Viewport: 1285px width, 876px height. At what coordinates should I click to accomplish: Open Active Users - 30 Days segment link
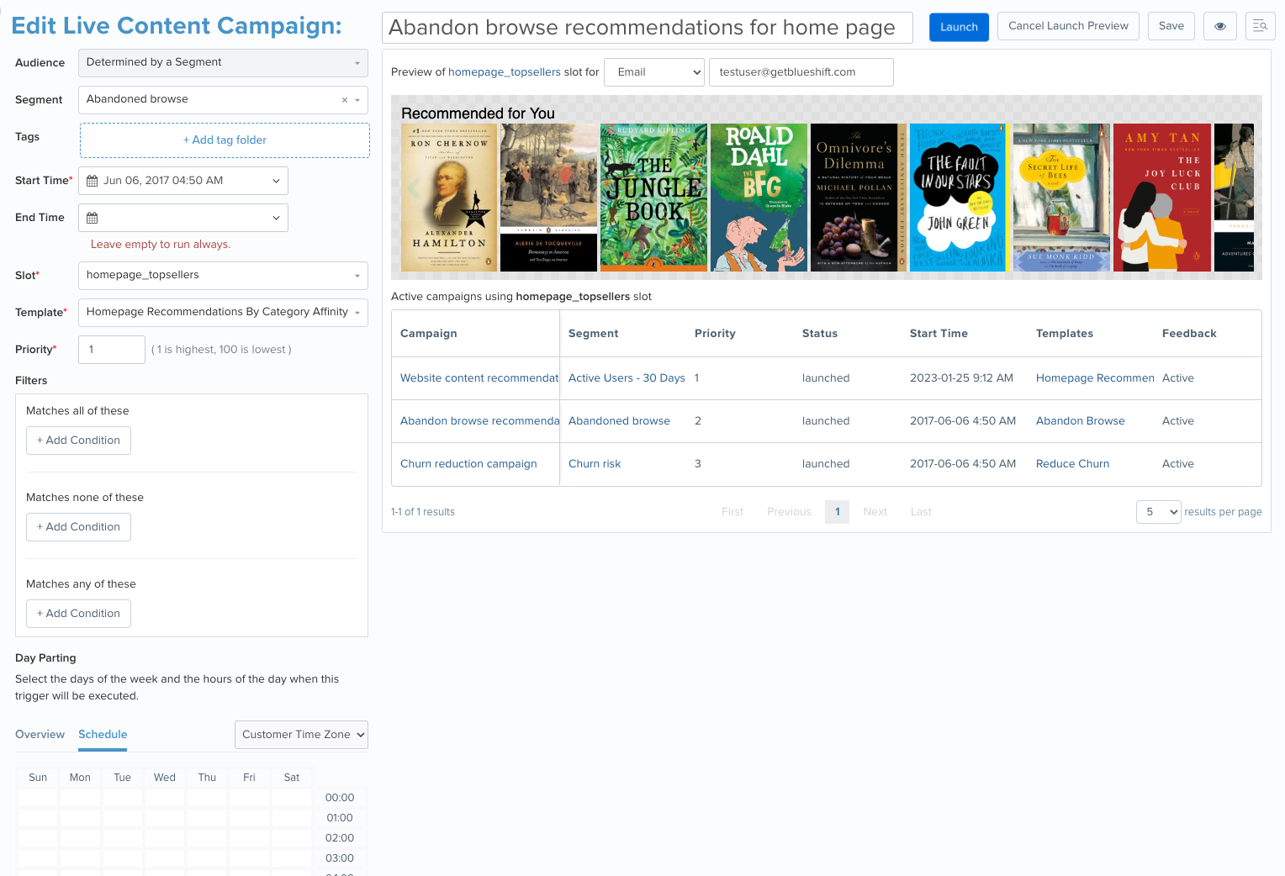click(x=627, y=378)
